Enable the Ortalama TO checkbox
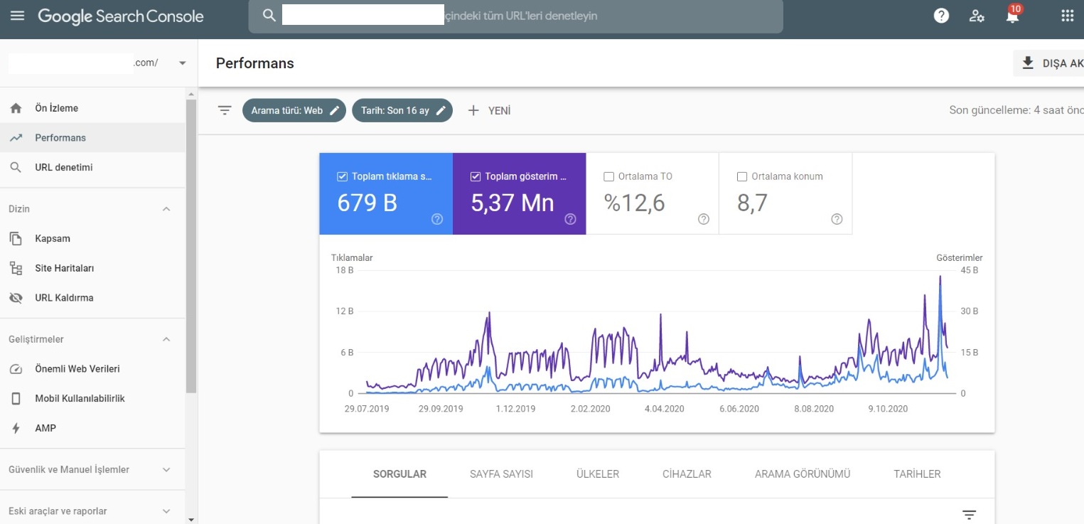The image size is (1084, 524). pyautogui.click(x=608, y=176)
